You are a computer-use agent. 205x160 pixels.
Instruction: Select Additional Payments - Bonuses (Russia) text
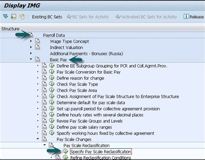pos(86,53)
